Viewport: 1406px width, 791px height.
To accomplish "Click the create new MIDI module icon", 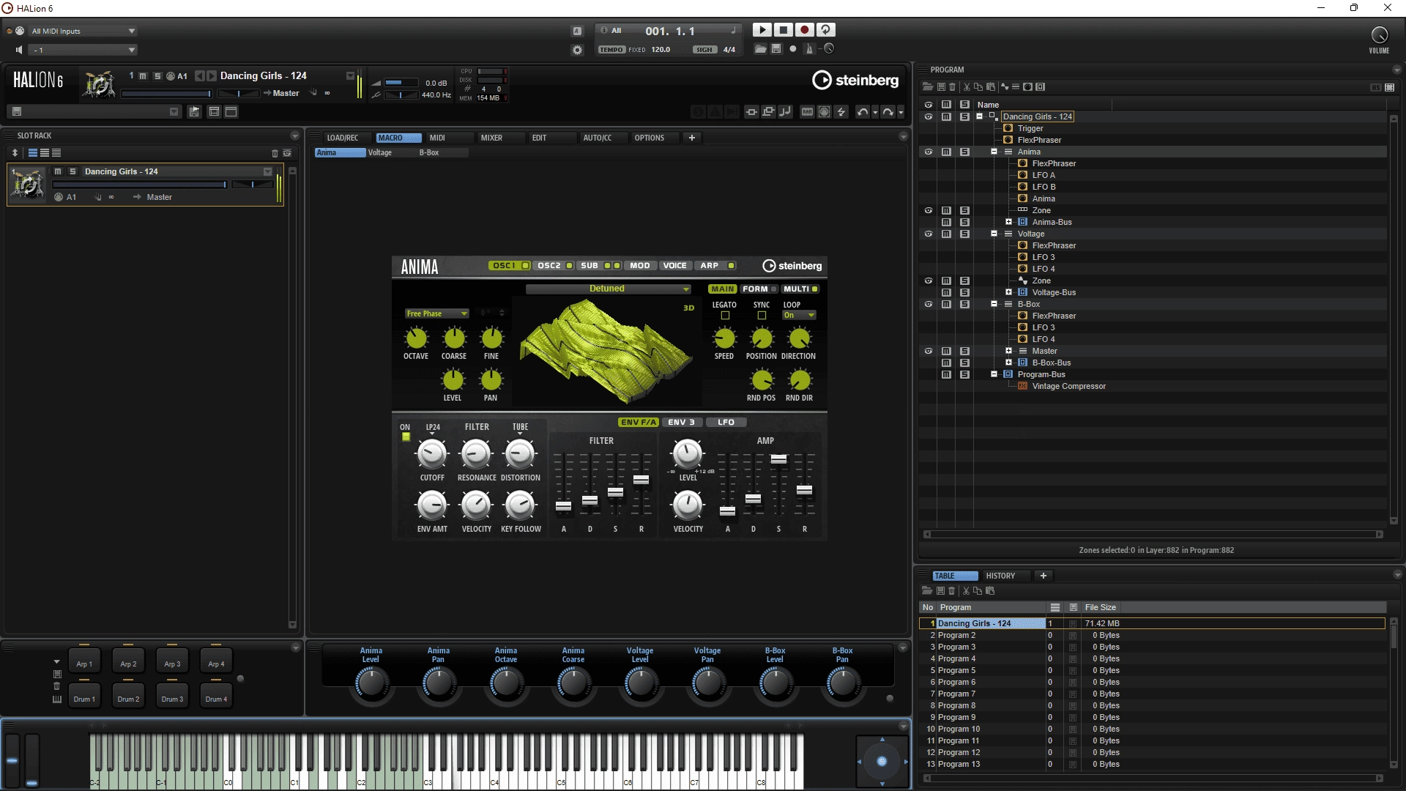I will [1027, 87].
